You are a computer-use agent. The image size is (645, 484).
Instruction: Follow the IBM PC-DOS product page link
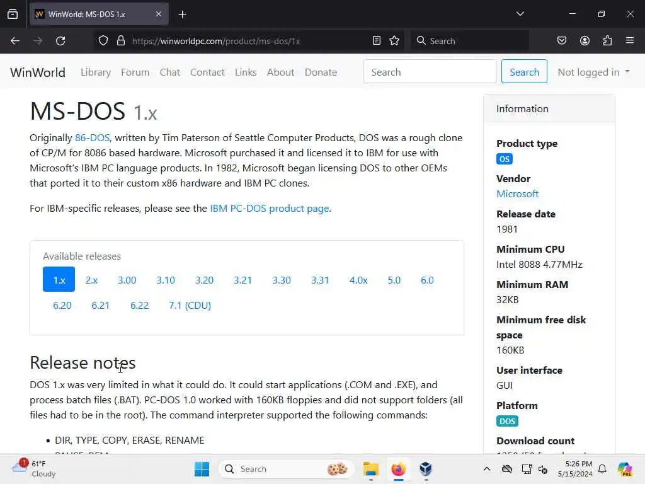pos(270,208)
